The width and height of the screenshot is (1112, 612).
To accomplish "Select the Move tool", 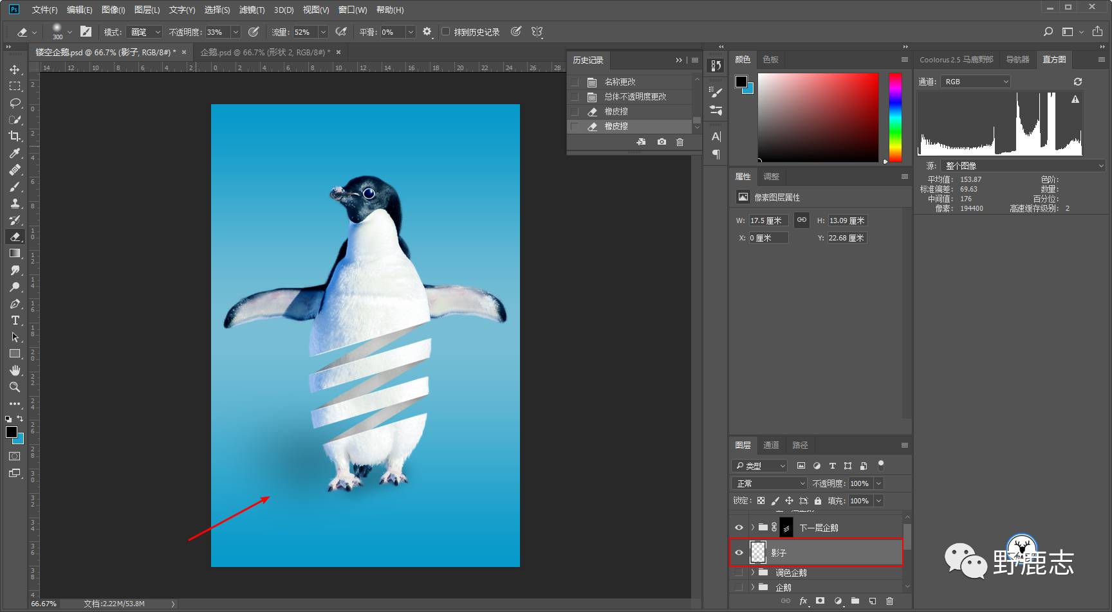I will [15, 69].
